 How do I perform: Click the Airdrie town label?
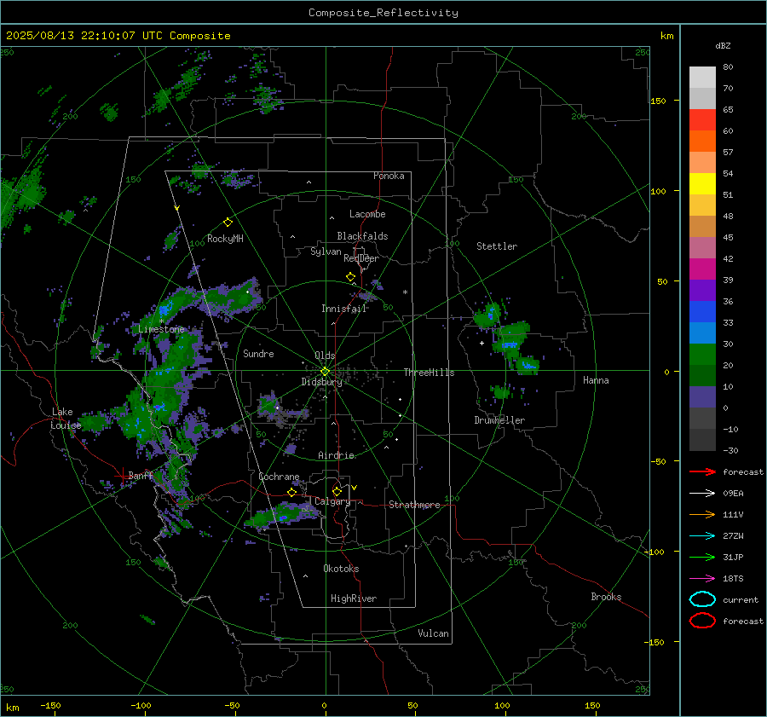point(336,455)
